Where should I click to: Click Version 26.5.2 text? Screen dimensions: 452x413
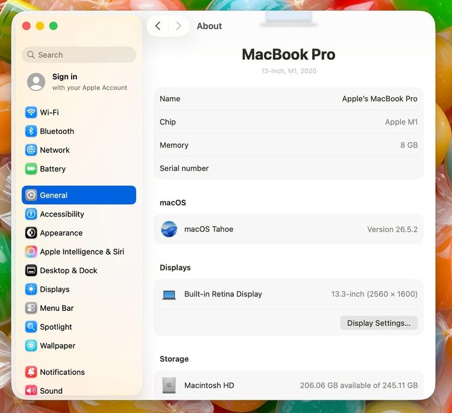(392, 229)
